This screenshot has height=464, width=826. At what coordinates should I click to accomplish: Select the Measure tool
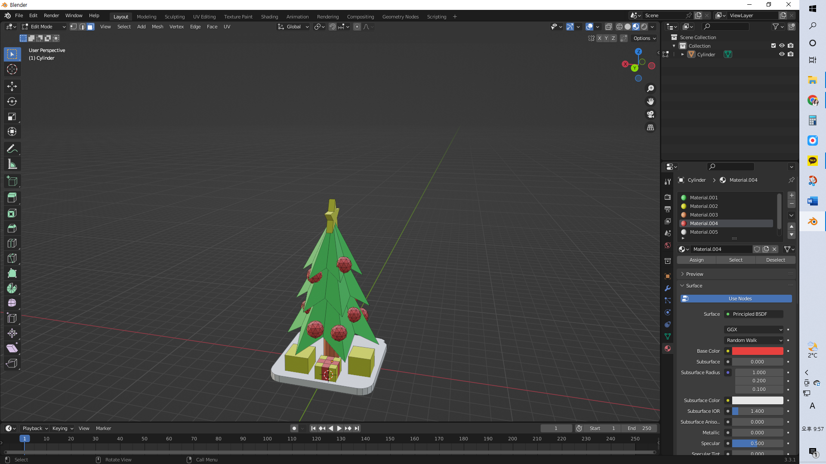(12, 164)
